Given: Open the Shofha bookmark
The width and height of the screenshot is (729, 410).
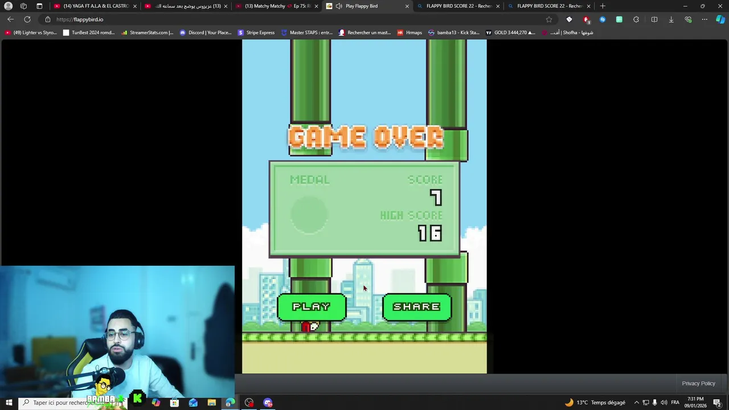Looking at the screenshot, I should pos(568,32).
